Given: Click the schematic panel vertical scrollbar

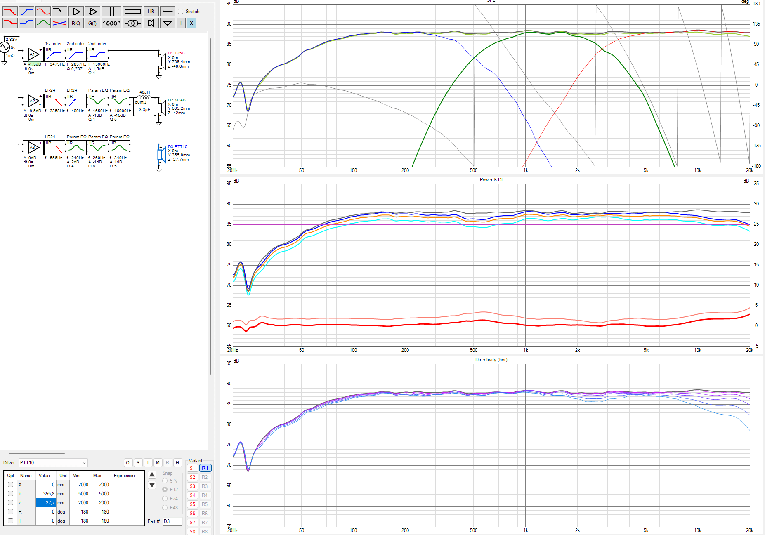Looking at the screenshot, I should pyautogui.click(x=211, y=206).
